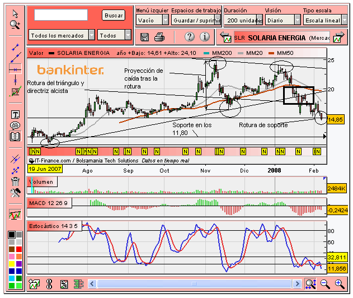This screenshot has height=298, width=353.
Task: Click the green stacked bars icon
Action: (78, 284)
